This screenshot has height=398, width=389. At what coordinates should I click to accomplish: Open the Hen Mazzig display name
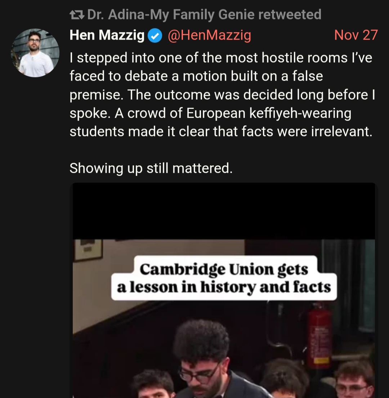(x=107, y=35)
